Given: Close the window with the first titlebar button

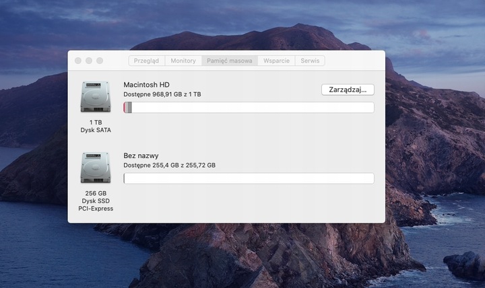Looking at the screenshot, I should [78, 61].
